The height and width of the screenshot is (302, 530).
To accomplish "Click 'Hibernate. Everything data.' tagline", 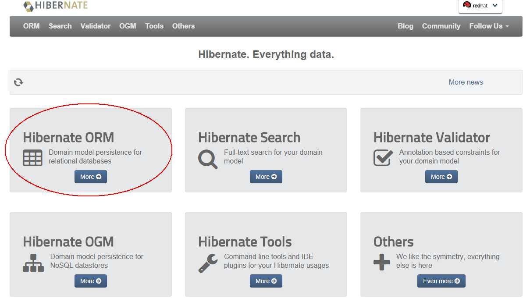I will (266, 54).
